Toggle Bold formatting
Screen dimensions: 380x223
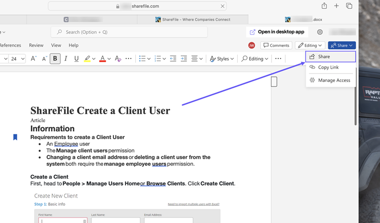[x=55, y=58]
